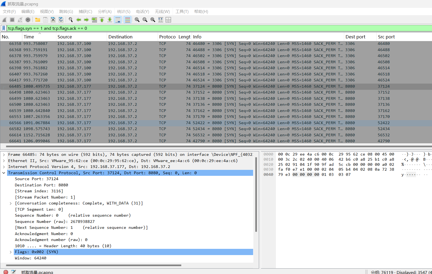Open the 无线(W) menu
Screen dimensions: 432x274
point(162,12)
